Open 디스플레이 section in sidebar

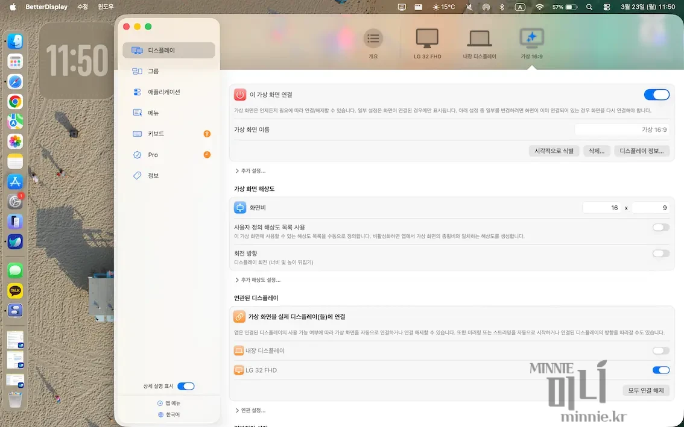[x=169, y=50]
